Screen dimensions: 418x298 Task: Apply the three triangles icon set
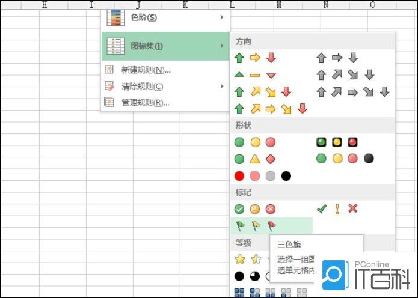point(255,75)
